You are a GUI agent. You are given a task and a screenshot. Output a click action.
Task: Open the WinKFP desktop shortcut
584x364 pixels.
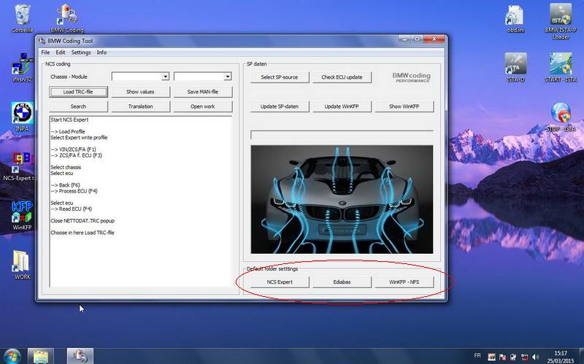[x=22, y=215]
